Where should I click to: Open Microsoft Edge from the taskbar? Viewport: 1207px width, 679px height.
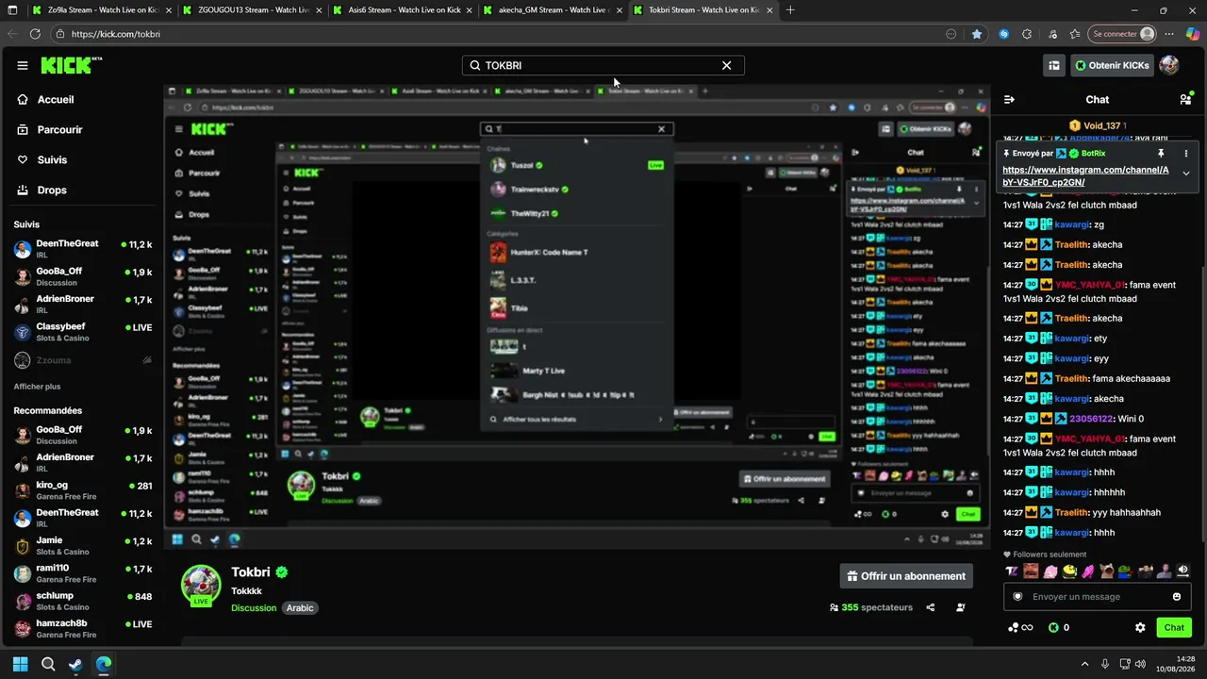point(103,664)
